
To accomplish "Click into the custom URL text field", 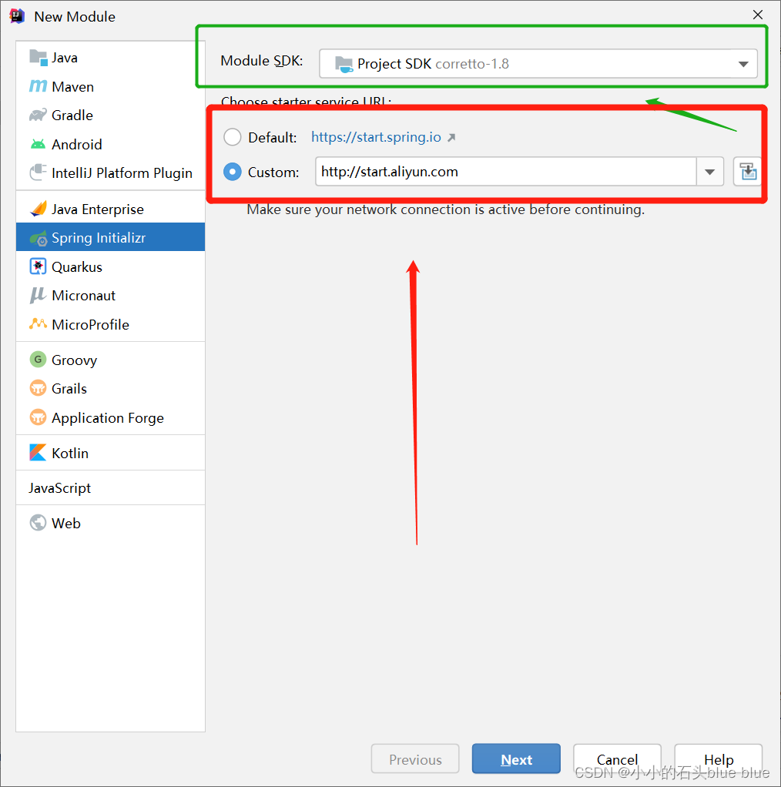I will 506,172.
